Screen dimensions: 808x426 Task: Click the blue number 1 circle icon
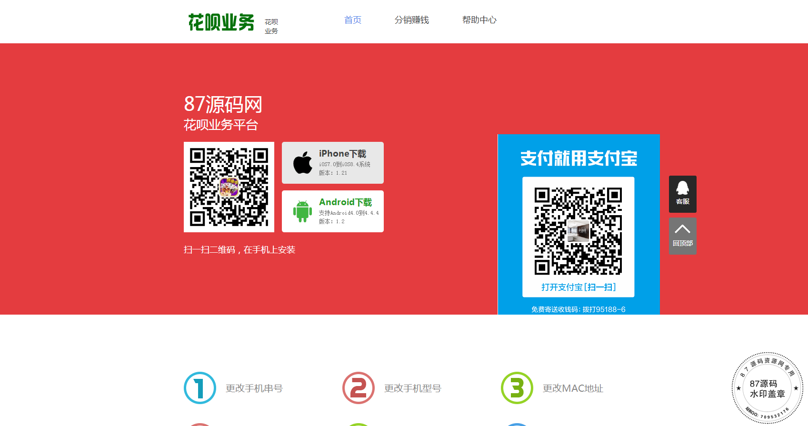200,388
